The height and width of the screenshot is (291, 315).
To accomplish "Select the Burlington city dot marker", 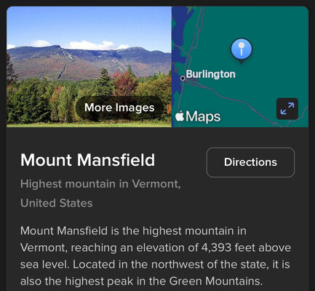I will tap(183, 79).
